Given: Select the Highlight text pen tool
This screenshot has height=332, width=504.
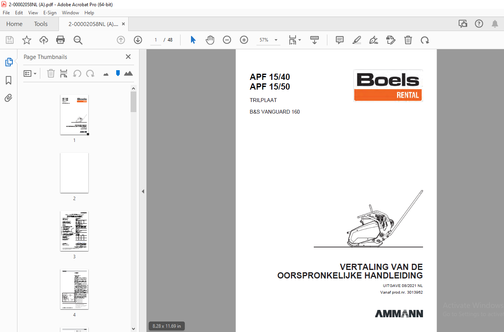Looking at the screenshot, I should 357,40.
